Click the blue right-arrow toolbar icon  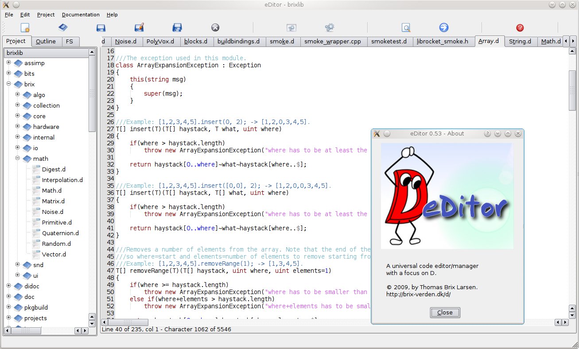tap(444, 28)
